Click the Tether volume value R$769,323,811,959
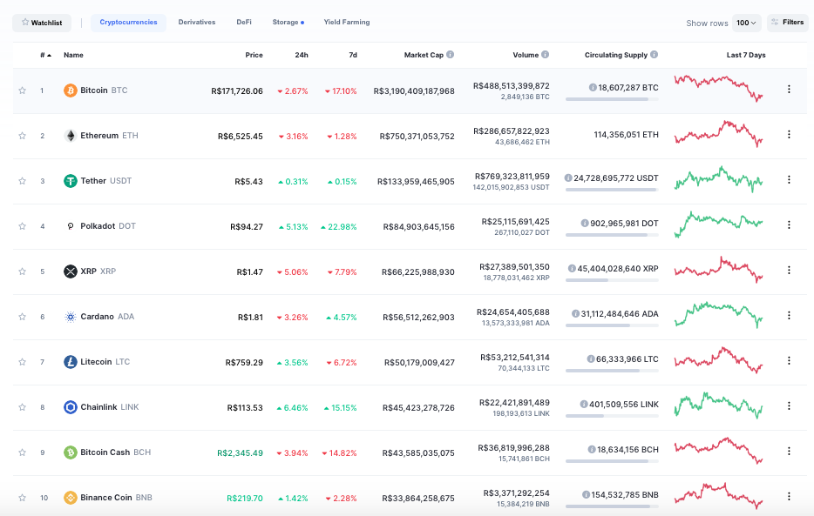The width and height of the screenshot is (814, 516). (x=512, y=176)
